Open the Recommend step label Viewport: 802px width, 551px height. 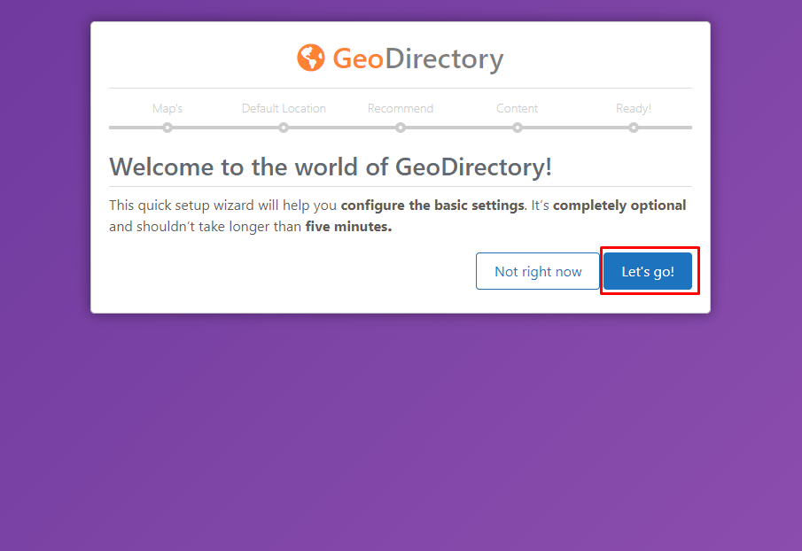coord(401,108)
